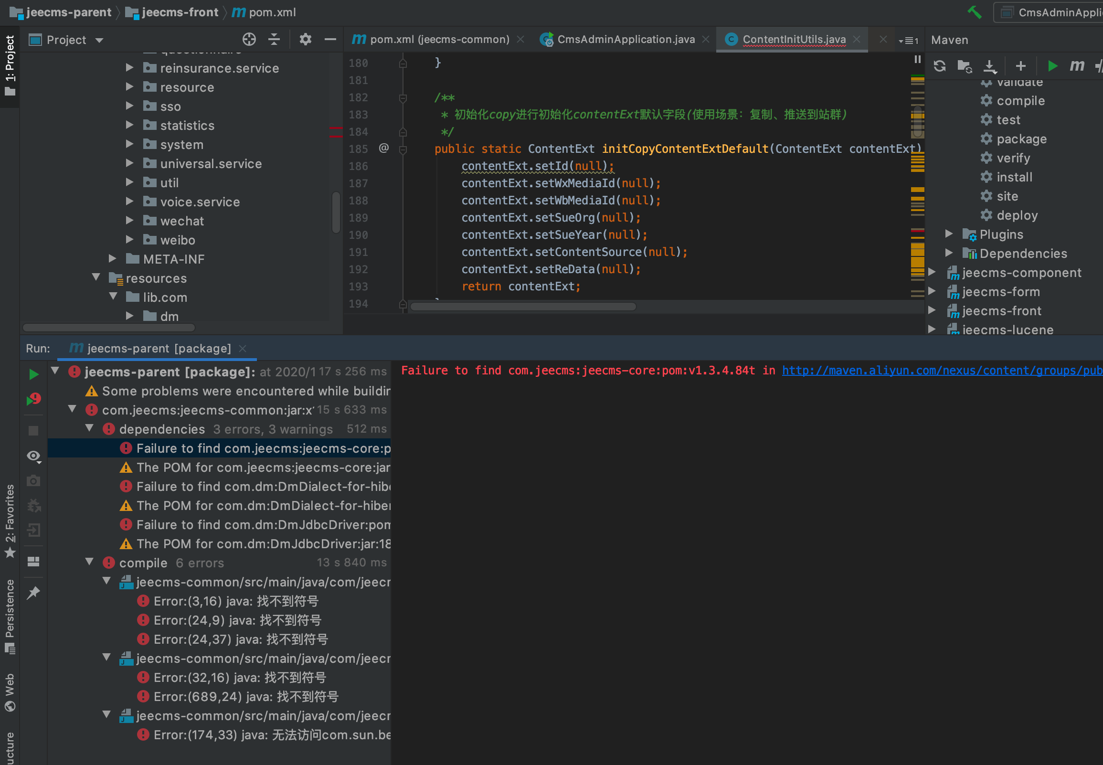Click the editor horizontal scrollbar
The image size is (1103, 765).
tap(523, 307)
